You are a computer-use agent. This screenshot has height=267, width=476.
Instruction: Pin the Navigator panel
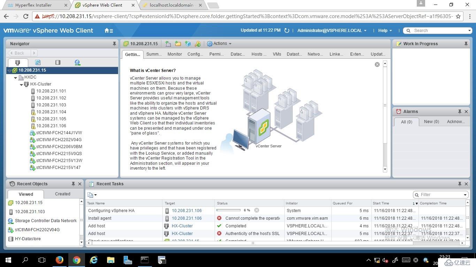click(114, 44)
